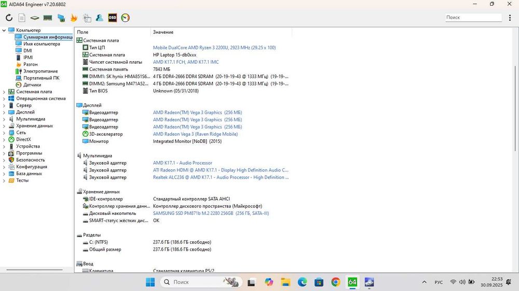Image resolution: width=519 pixels, height=291 pixels.
Task: Click the tree panel horizontal scrollbar
Action: 34,270
